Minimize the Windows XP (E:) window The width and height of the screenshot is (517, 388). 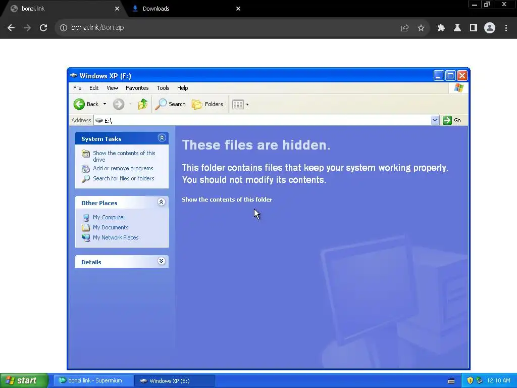(x=438, y=76)
